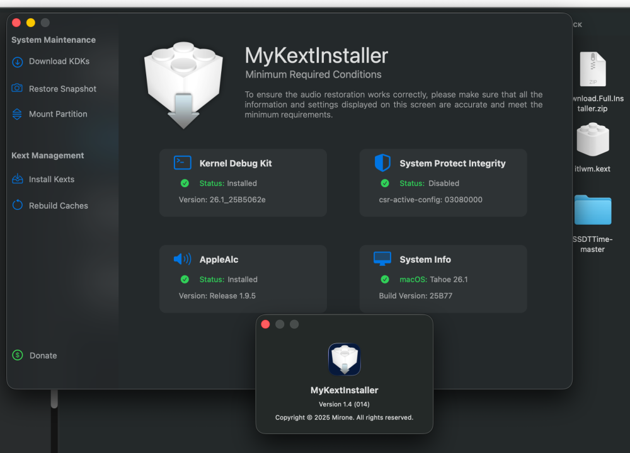
Task: Click the copyright 2025 Mirone text
Action: 345,418
